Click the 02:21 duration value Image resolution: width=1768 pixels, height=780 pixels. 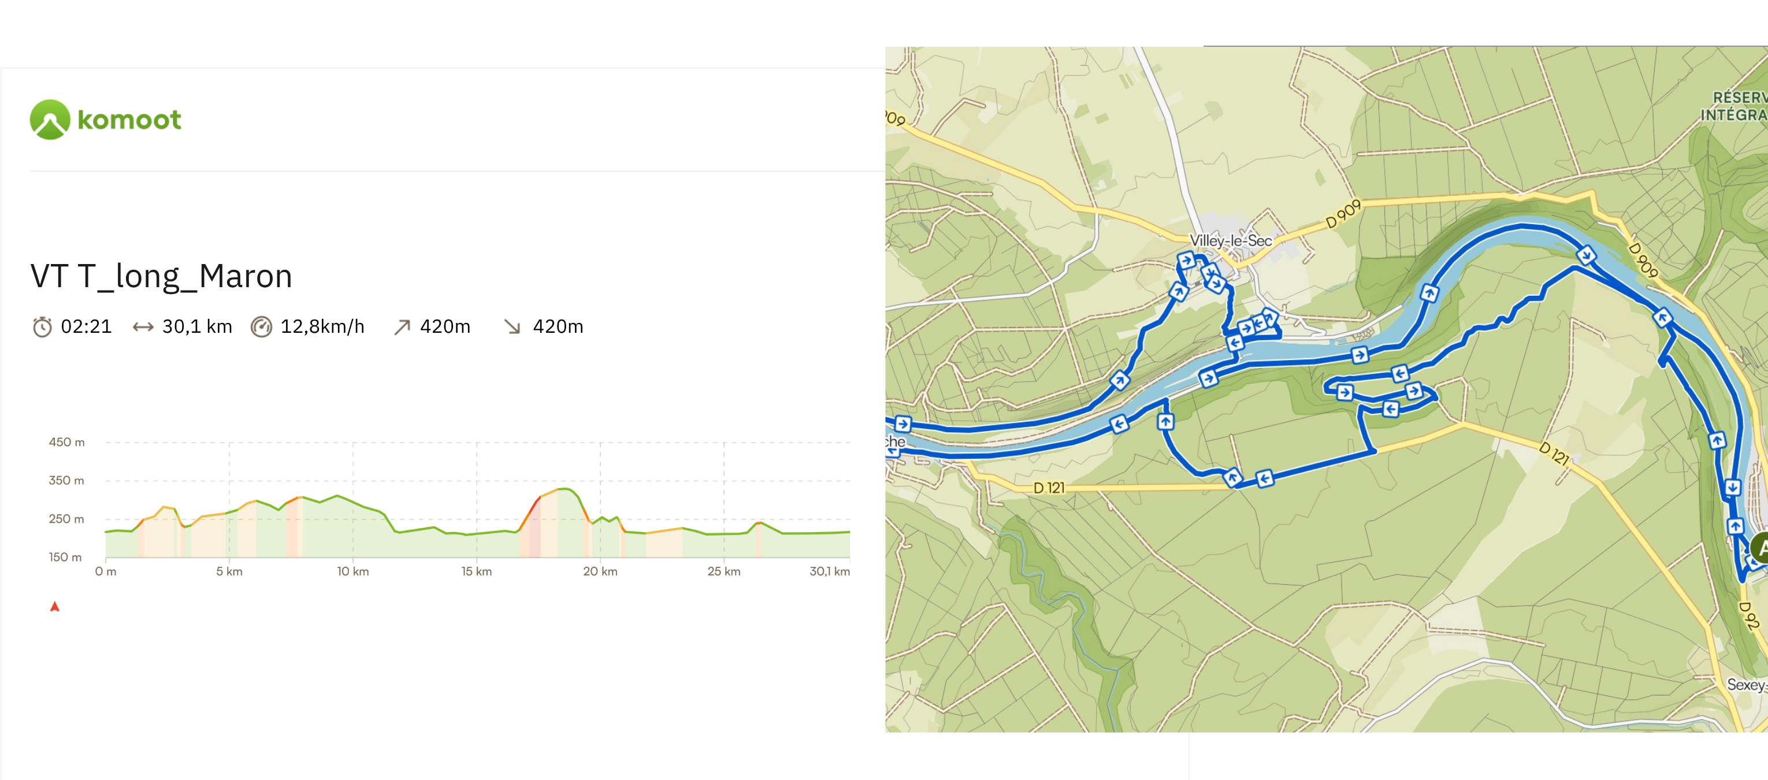pyautogui.click(x=87, y=327)
